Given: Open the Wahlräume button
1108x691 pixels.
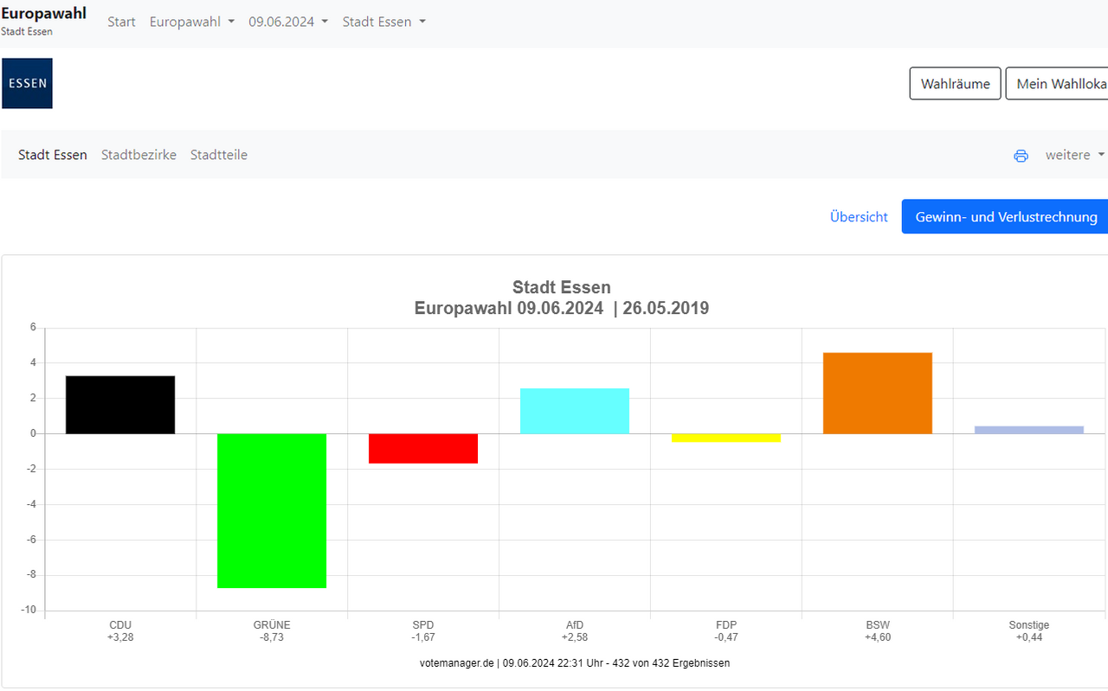Looking at the screenshot, I should (955, 84).
